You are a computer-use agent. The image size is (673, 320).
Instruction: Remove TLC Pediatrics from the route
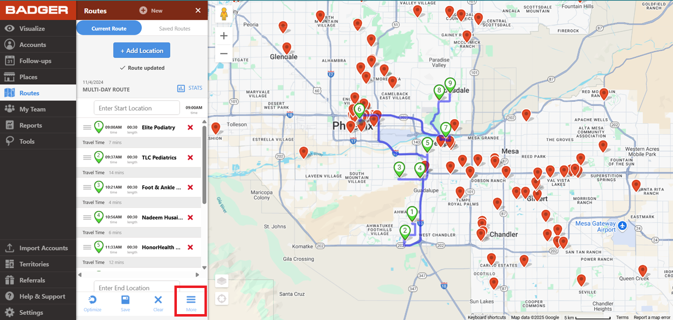(x=190, y=158)
